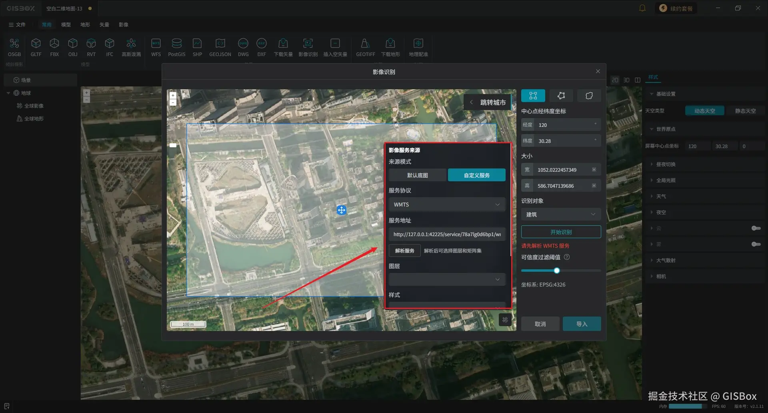Screen dimensions: 768x413
Task: Zoom out on the dialog map
Action: tap(173, 102)
